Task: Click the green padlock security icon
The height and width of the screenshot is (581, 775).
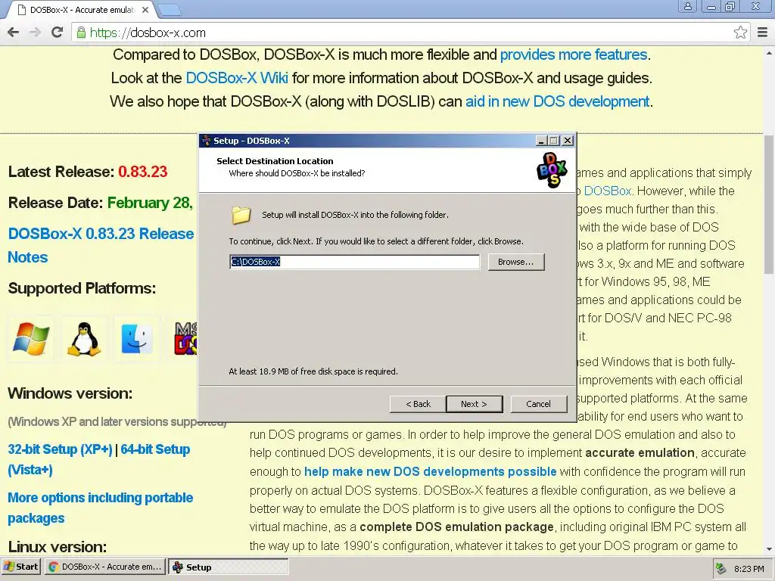Action: pos(81,33)
